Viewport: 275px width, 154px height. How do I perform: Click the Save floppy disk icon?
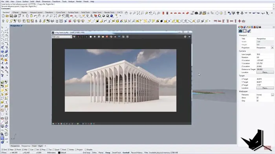pyautogui.click(x=11, y=16)
